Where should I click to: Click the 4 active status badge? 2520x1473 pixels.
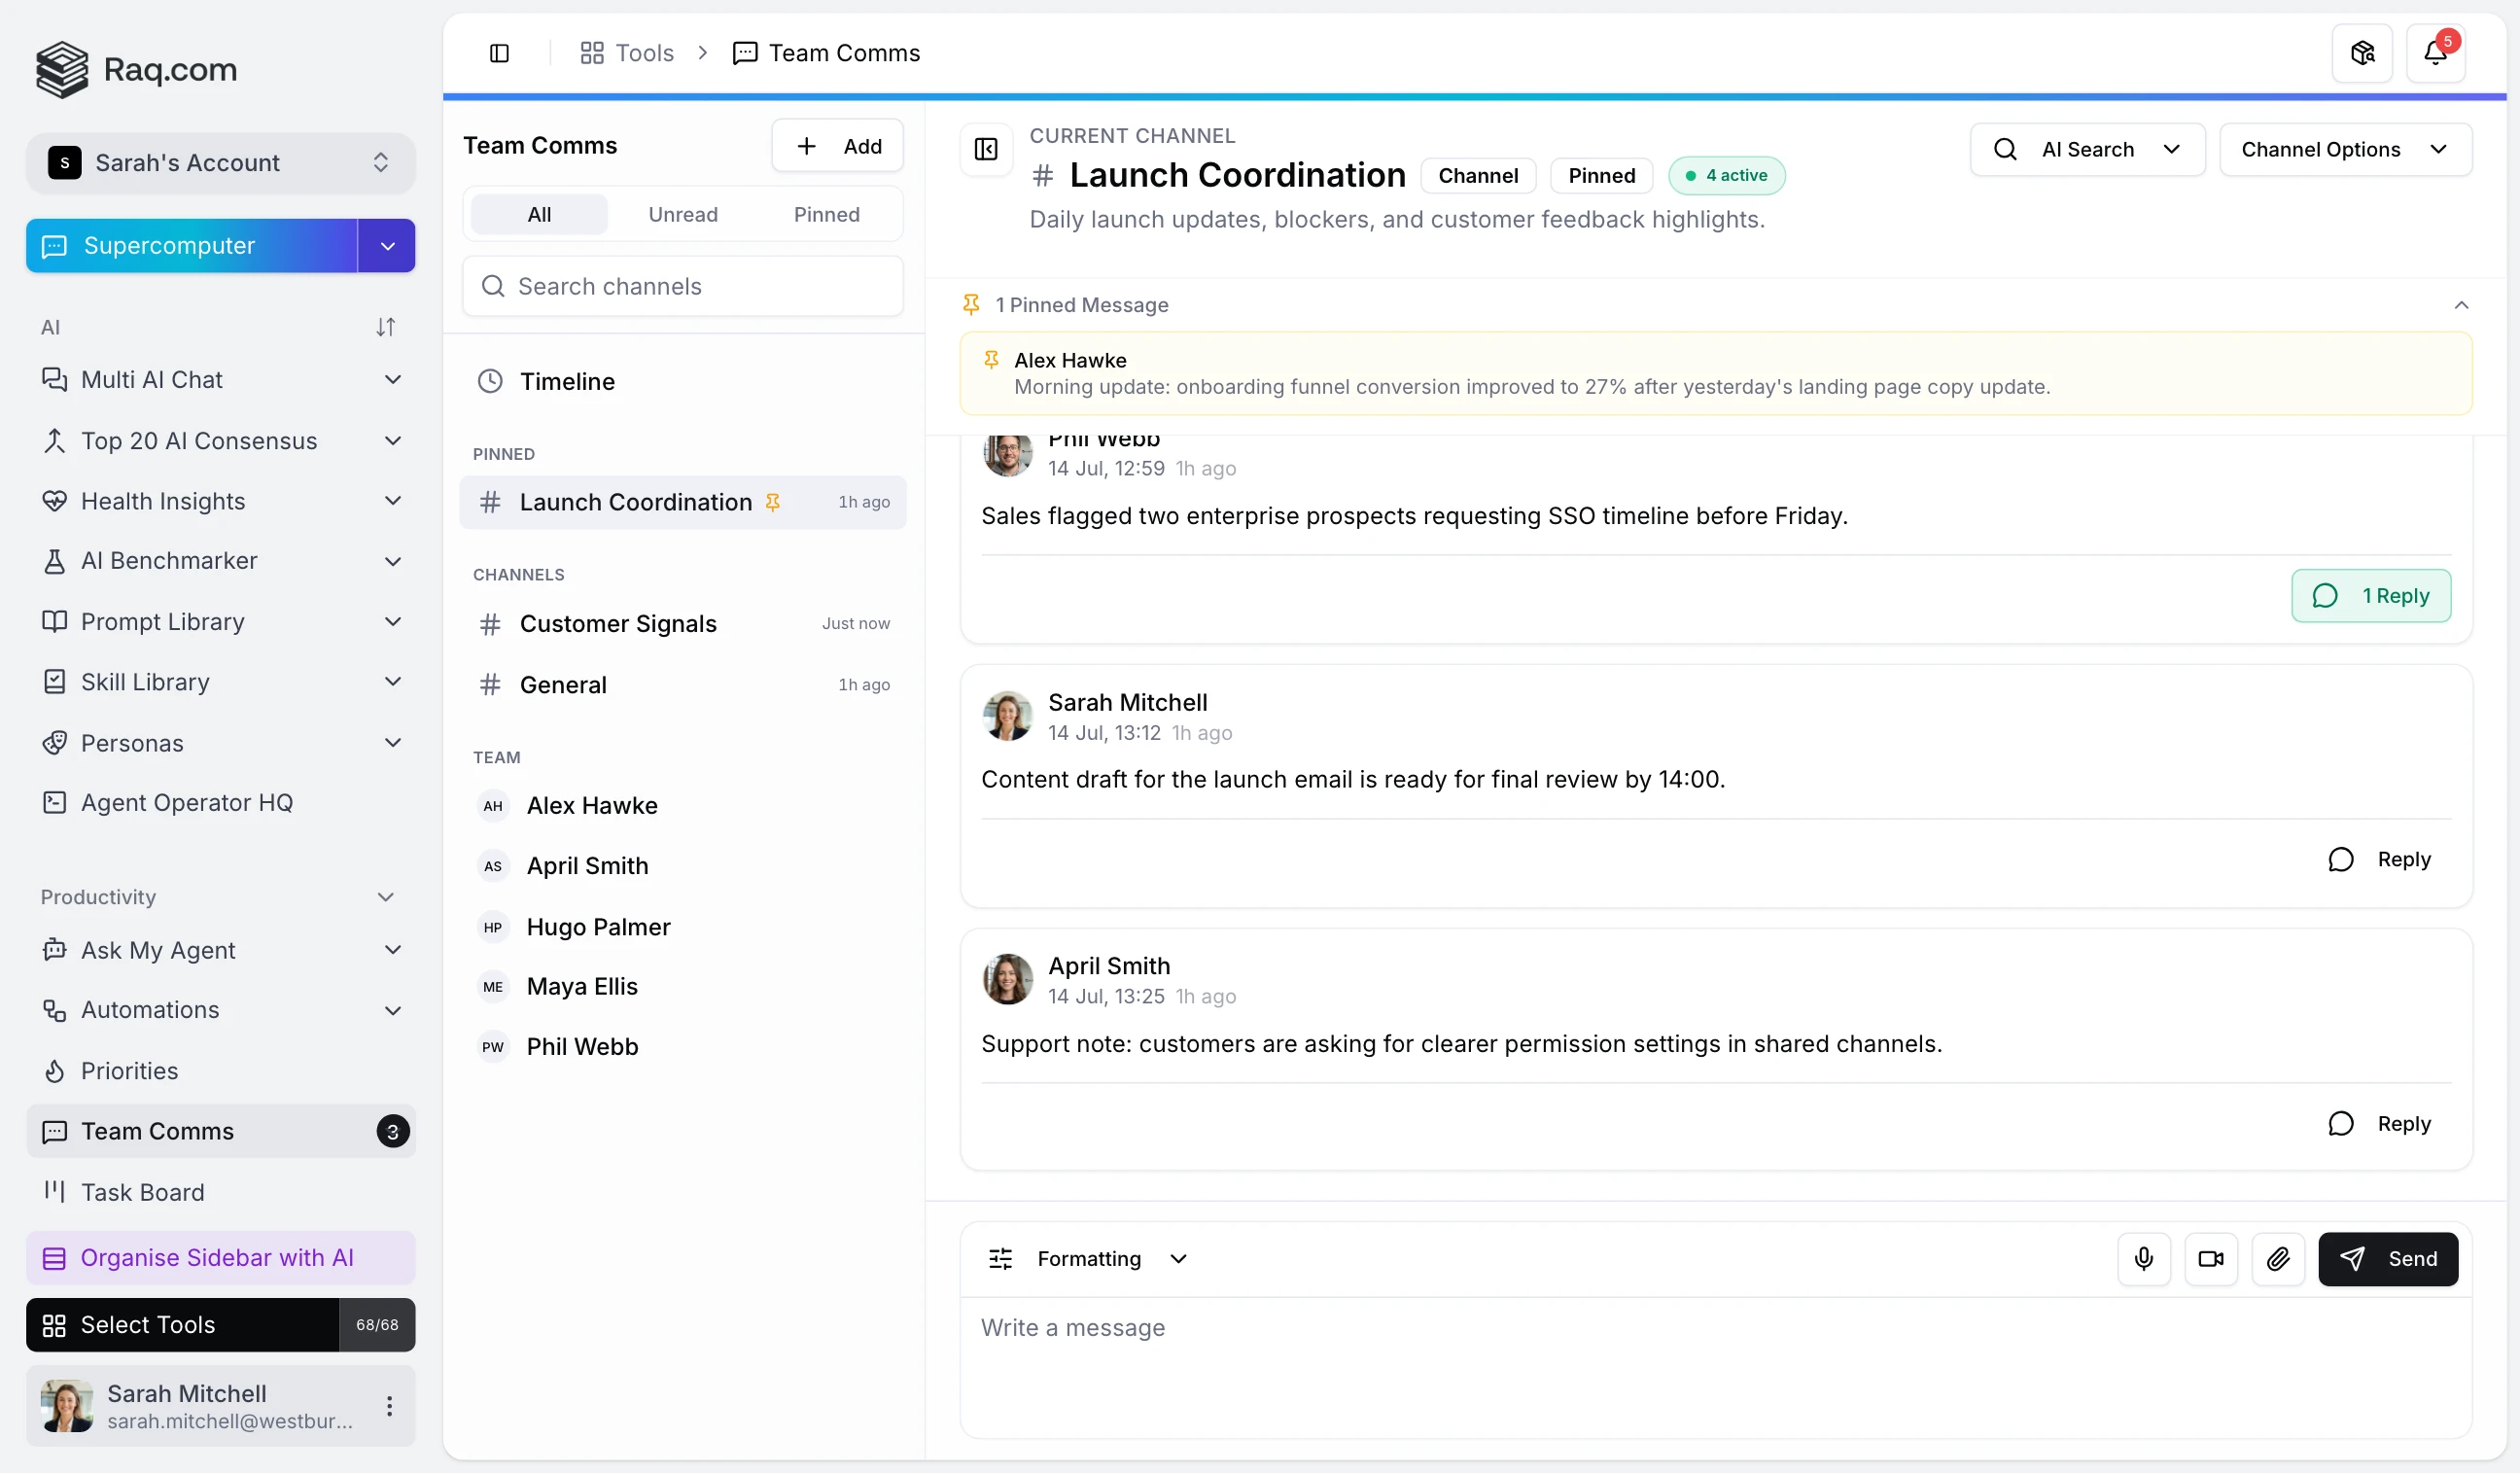pos(1726,175)
